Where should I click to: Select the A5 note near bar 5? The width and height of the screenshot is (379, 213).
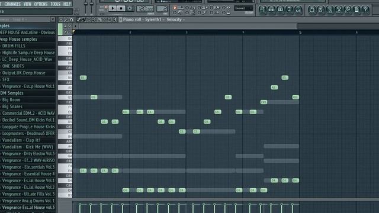click(x=274, y=87)
